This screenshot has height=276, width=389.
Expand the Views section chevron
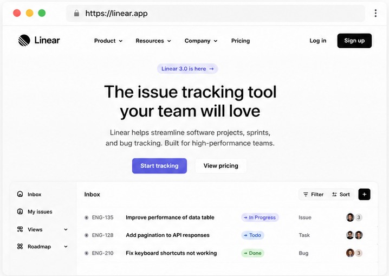click(x=66, y=229)
